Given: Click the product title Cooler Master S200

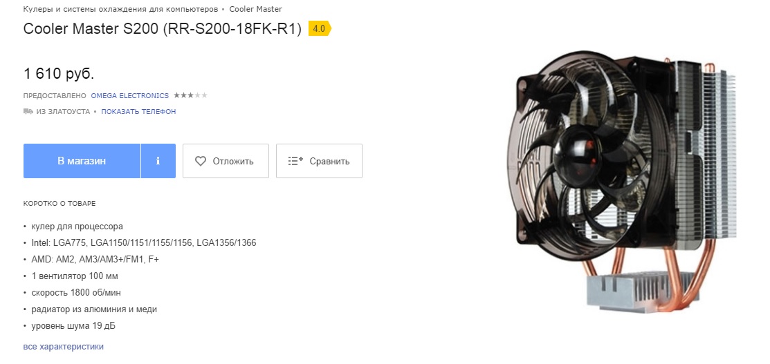Looking at the screenshot, I should (x=162, y=29).
